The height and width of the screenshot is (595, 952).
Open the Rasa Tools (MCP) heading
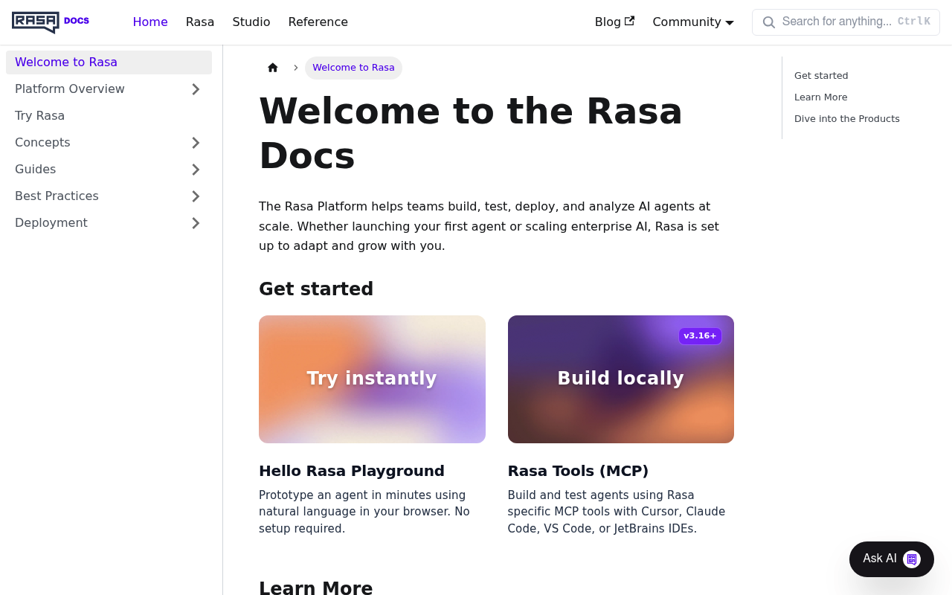[x=579, y=471]
